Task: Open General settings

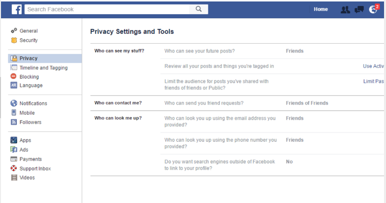Action: 29,31
